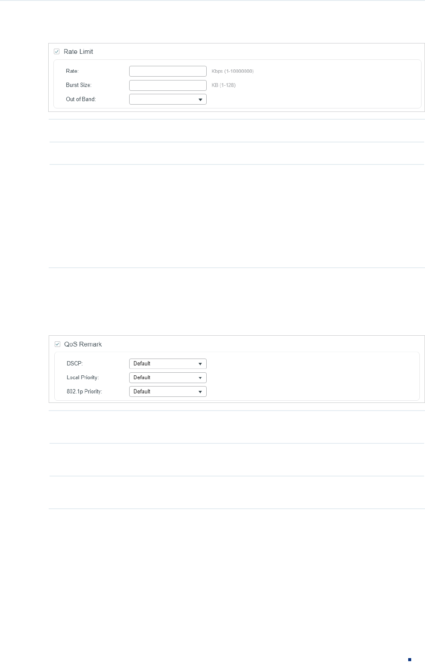Open the Out of Band dropdown
This screenshot has width=425, height=662.
168,99
